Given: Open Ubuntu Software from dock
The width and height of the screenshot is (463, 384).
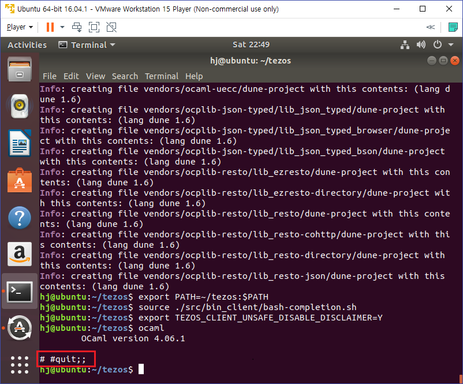Looking at the screenshot, I should tap(20, 181).
